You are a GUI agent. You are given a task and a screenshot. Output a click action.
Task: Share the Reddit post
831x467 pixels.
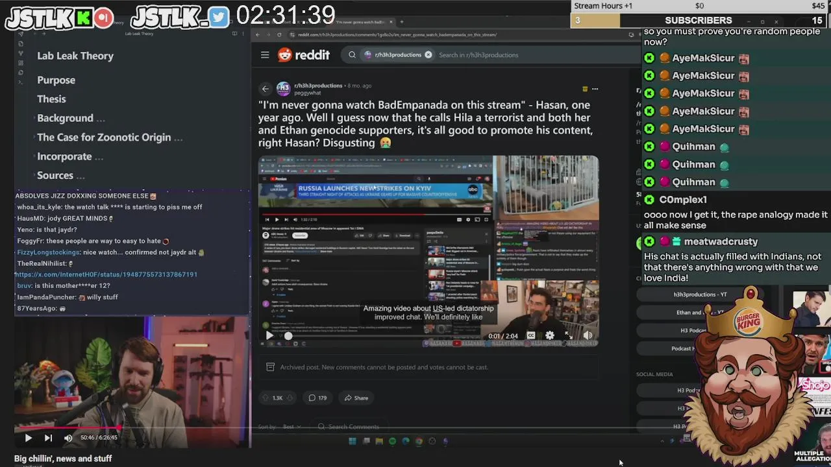[356, 398]
